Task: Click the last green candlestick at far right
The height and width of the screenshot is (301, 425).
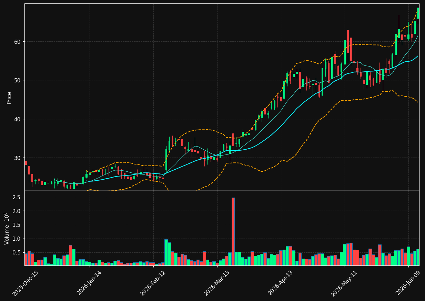Action: (418, 13)
